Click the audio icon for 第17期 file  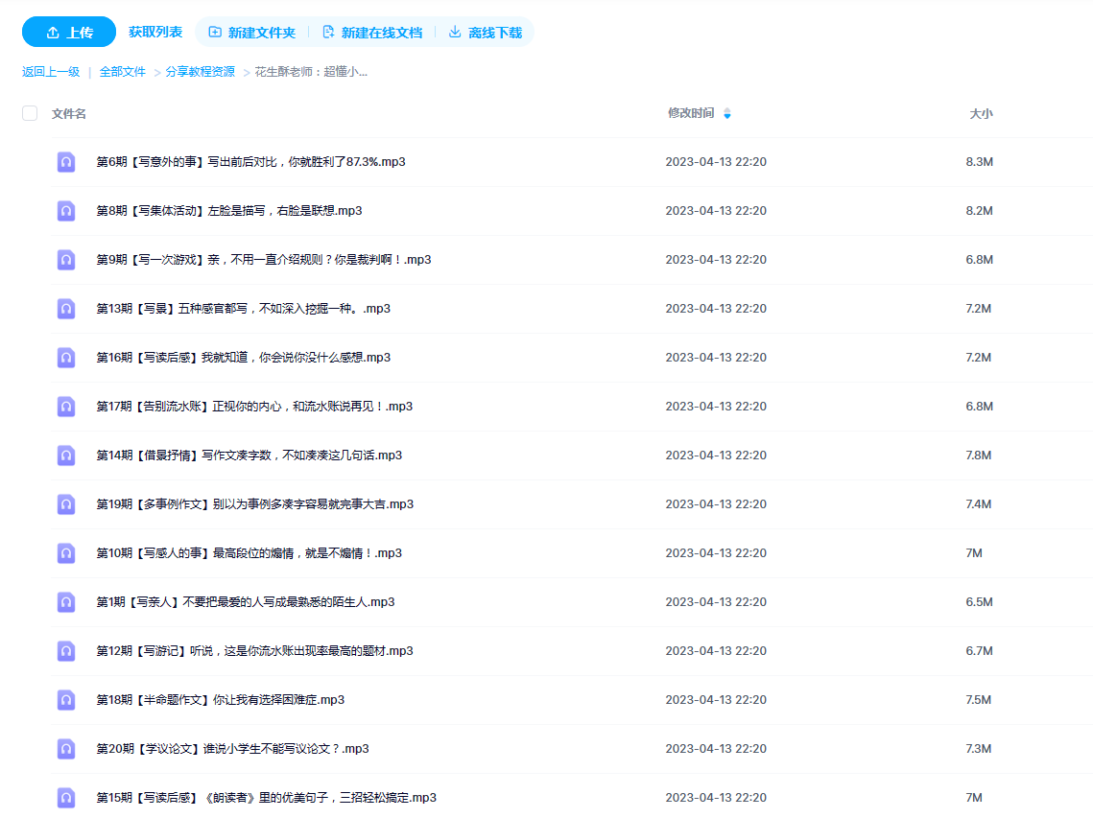66,407
